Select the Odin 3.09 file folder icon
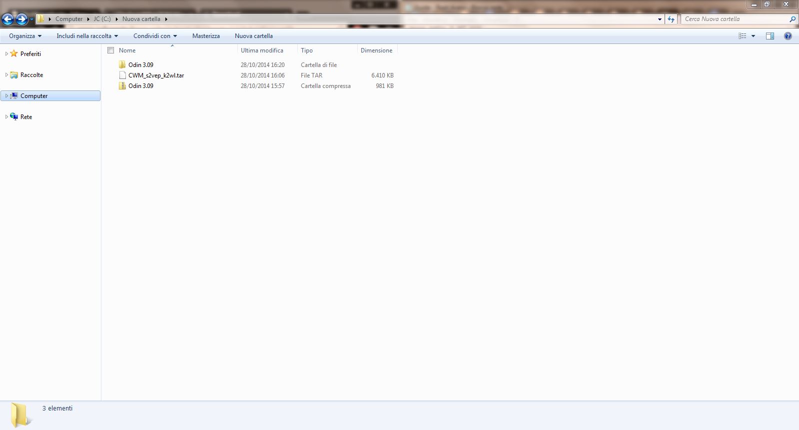 [122, 65]
